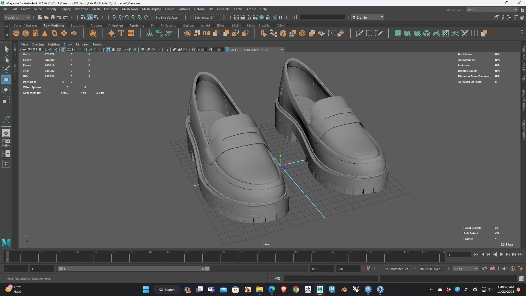Open UV Editor shelf icon
The width and height of the screenshot is (526, 296).
(446, 33)
